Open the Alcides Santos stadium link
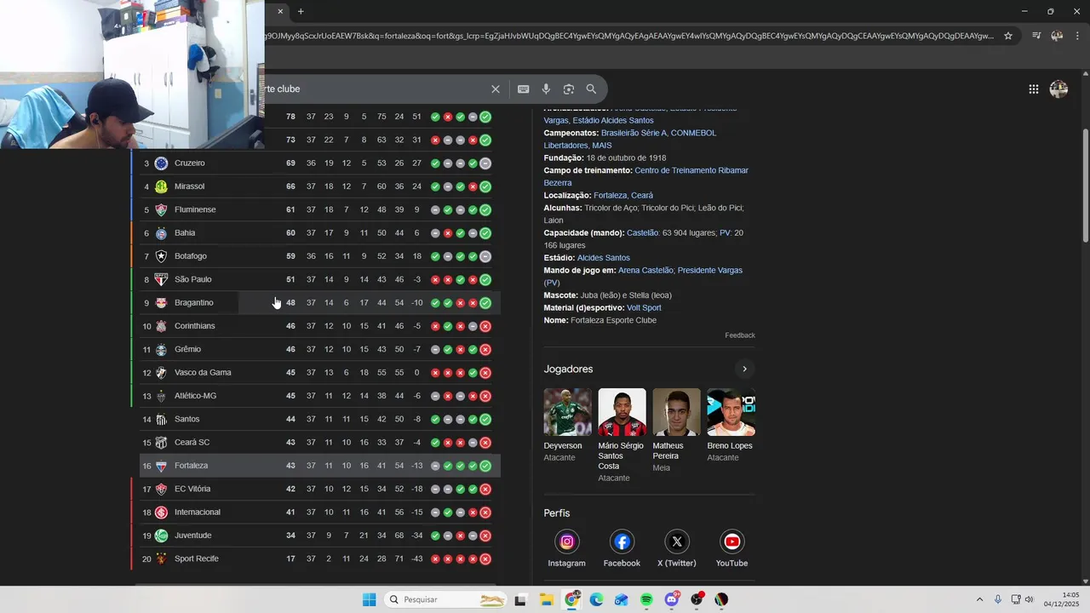This screenshot has width=1090, height=613. coord(604,257)
